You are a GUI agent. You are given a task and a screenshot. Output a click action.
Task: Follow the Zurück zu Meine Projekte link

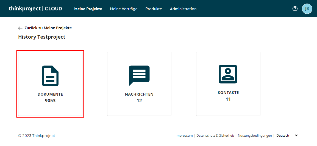point(48,28)
